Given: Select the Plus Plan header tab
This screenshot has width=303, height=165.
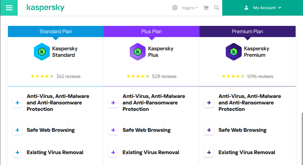Looking at the screenshot, I should [x=151, y=31].
